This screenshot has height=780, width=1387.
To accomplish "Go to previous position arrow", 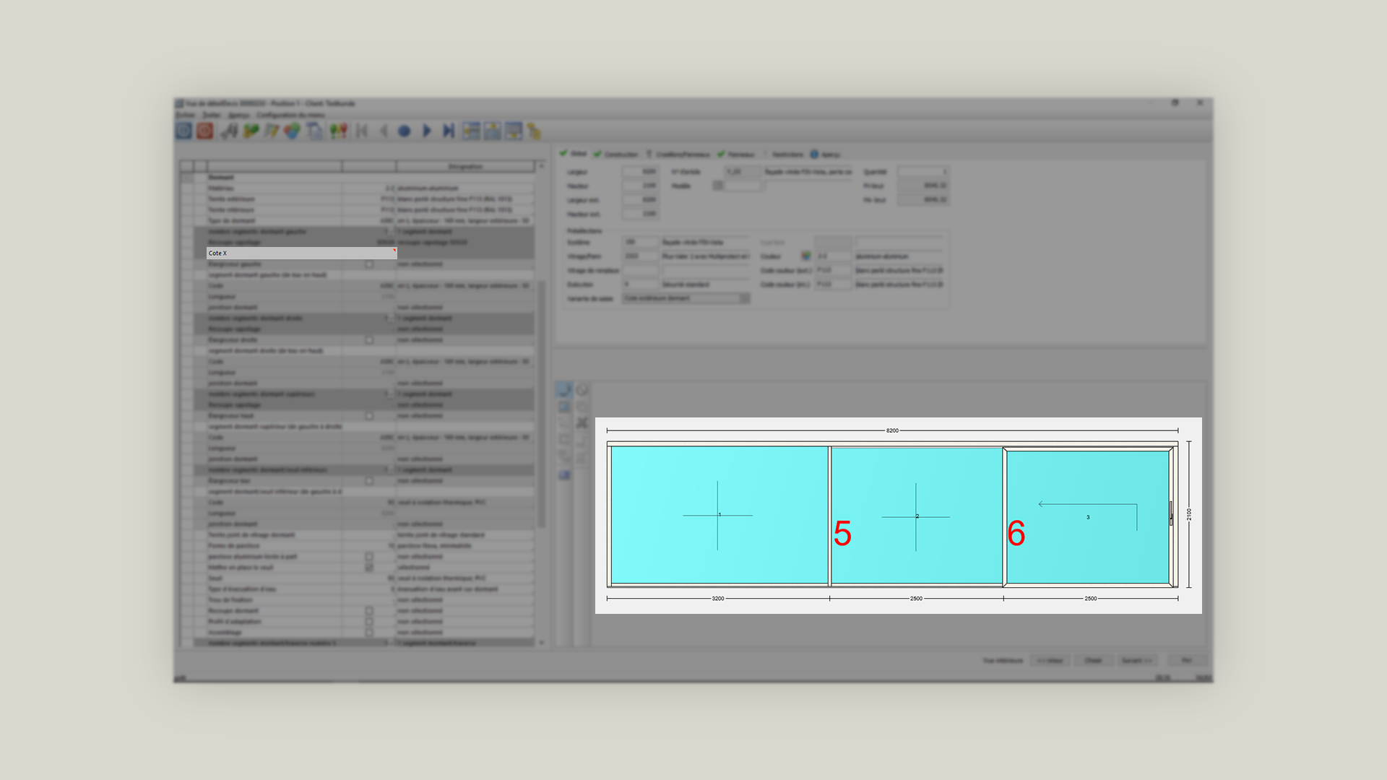I will (384, 131).
